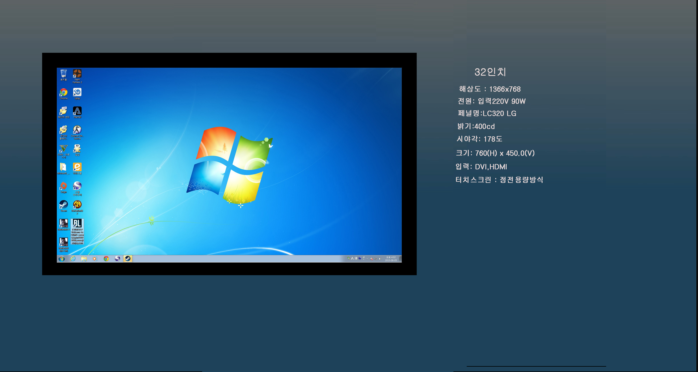Select the Battlefield 4 desktop shortcut
Image resolution: width=698 pixels, height=372 pixels.
(63, 225)
